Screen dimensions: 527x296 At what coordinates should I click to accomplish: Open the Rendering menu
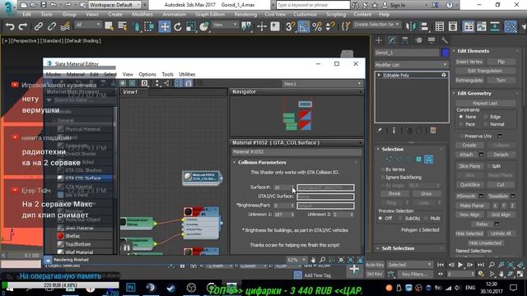click(x=245, y=15)
